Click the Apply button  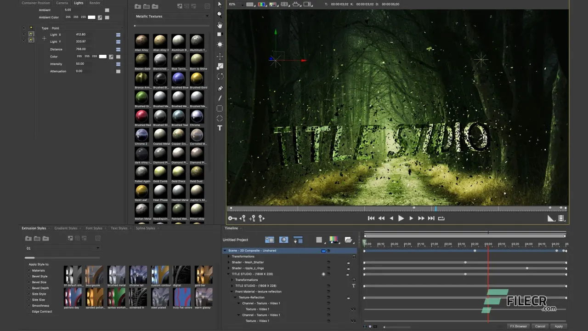point(558,326)
